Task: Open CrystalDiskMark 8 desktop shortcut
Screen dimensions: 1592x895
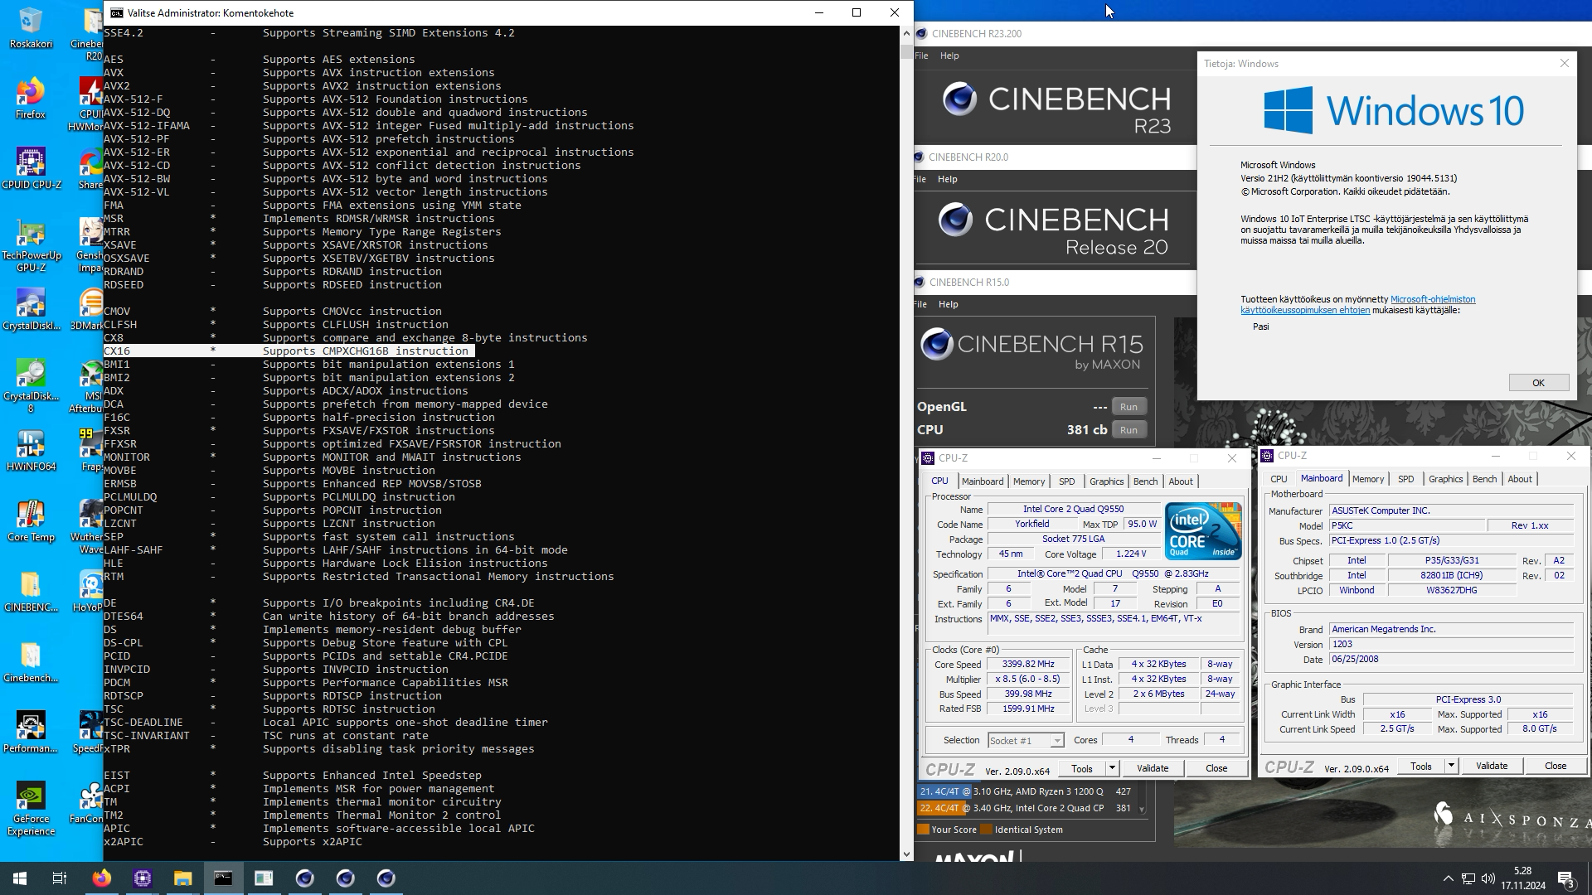Action: coord(31,386)
